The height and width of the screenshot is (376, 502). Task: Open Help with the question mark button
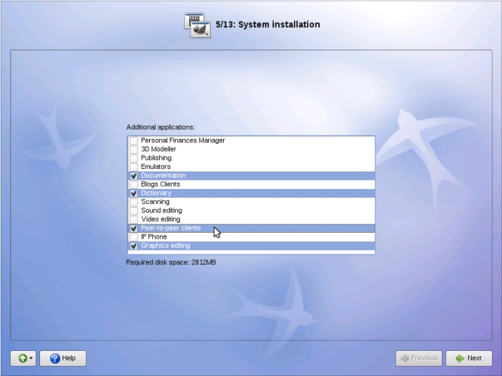[63, 358]
